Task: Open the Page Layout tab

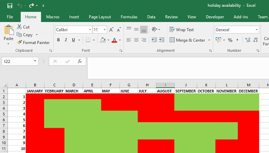Action: click(x=100, y=17)
